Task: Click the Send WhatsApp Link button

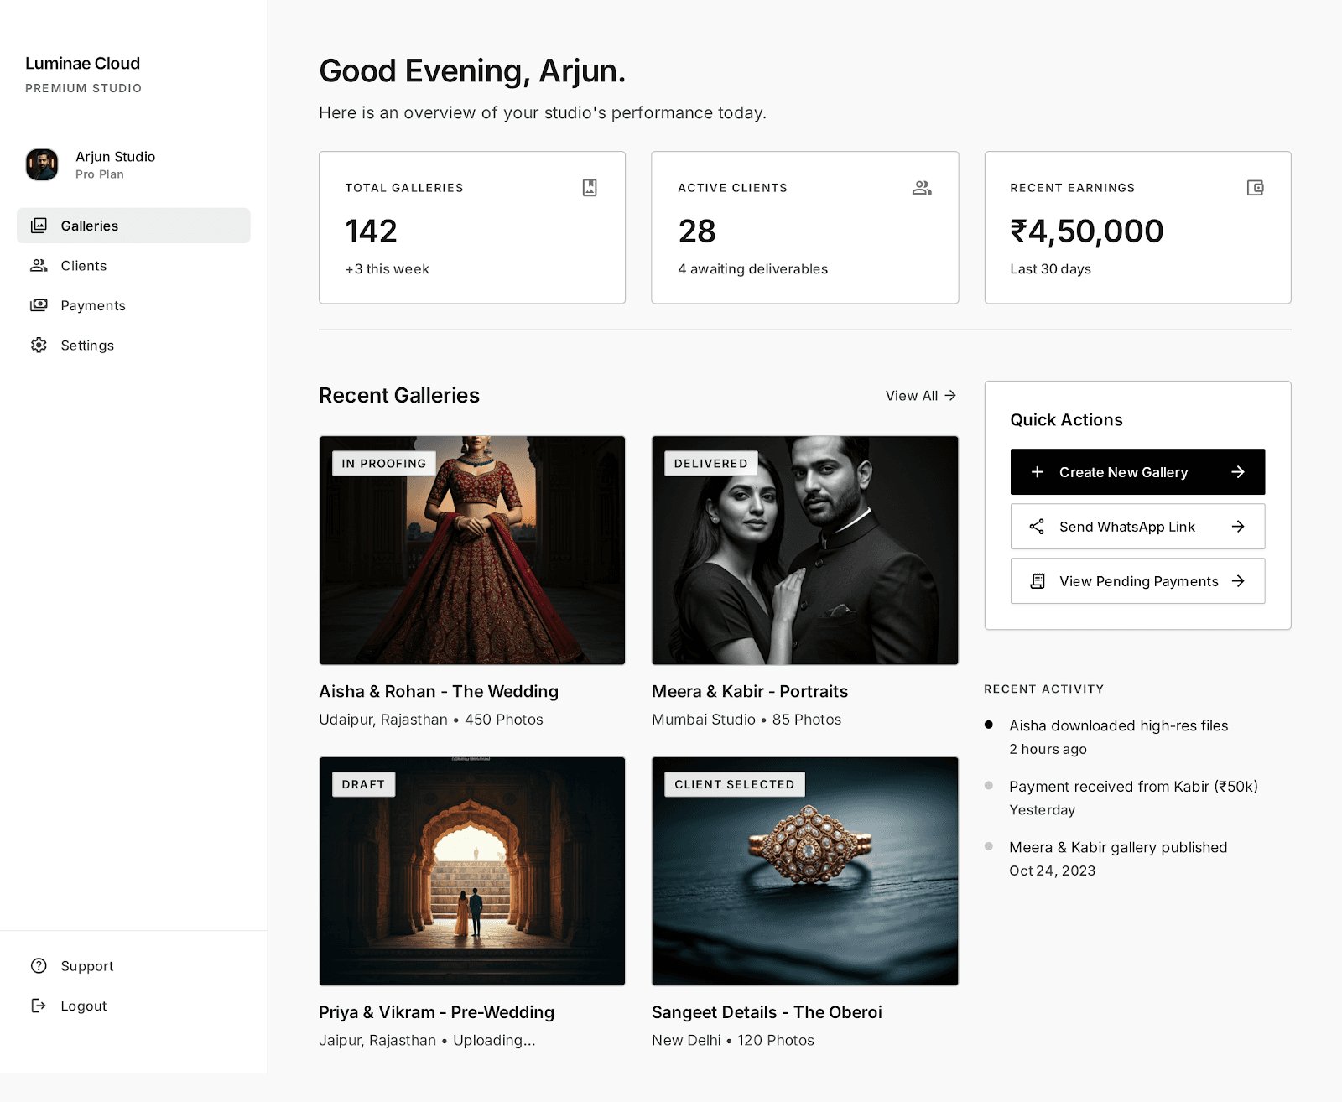Action: tap(1137, 527)
